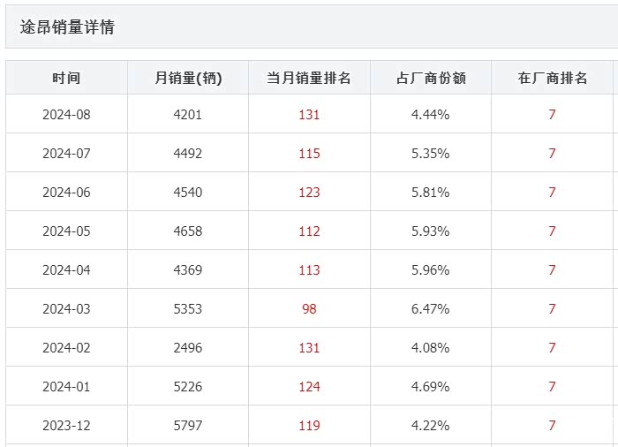Open the 2024-04 monthly rank link 113
618x447 pixels.
(309, 270)
